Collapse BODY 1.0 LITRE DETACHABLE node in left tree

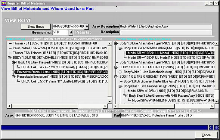click(9, 57)
